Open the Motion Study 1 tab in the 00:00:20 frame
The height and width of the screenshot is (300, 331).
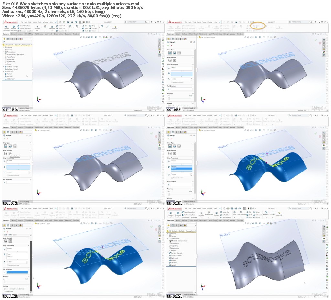25,108
